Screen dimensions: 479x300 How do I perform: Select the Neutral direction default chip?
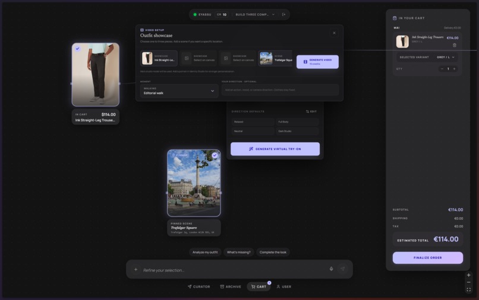click(x=253, y=131)
